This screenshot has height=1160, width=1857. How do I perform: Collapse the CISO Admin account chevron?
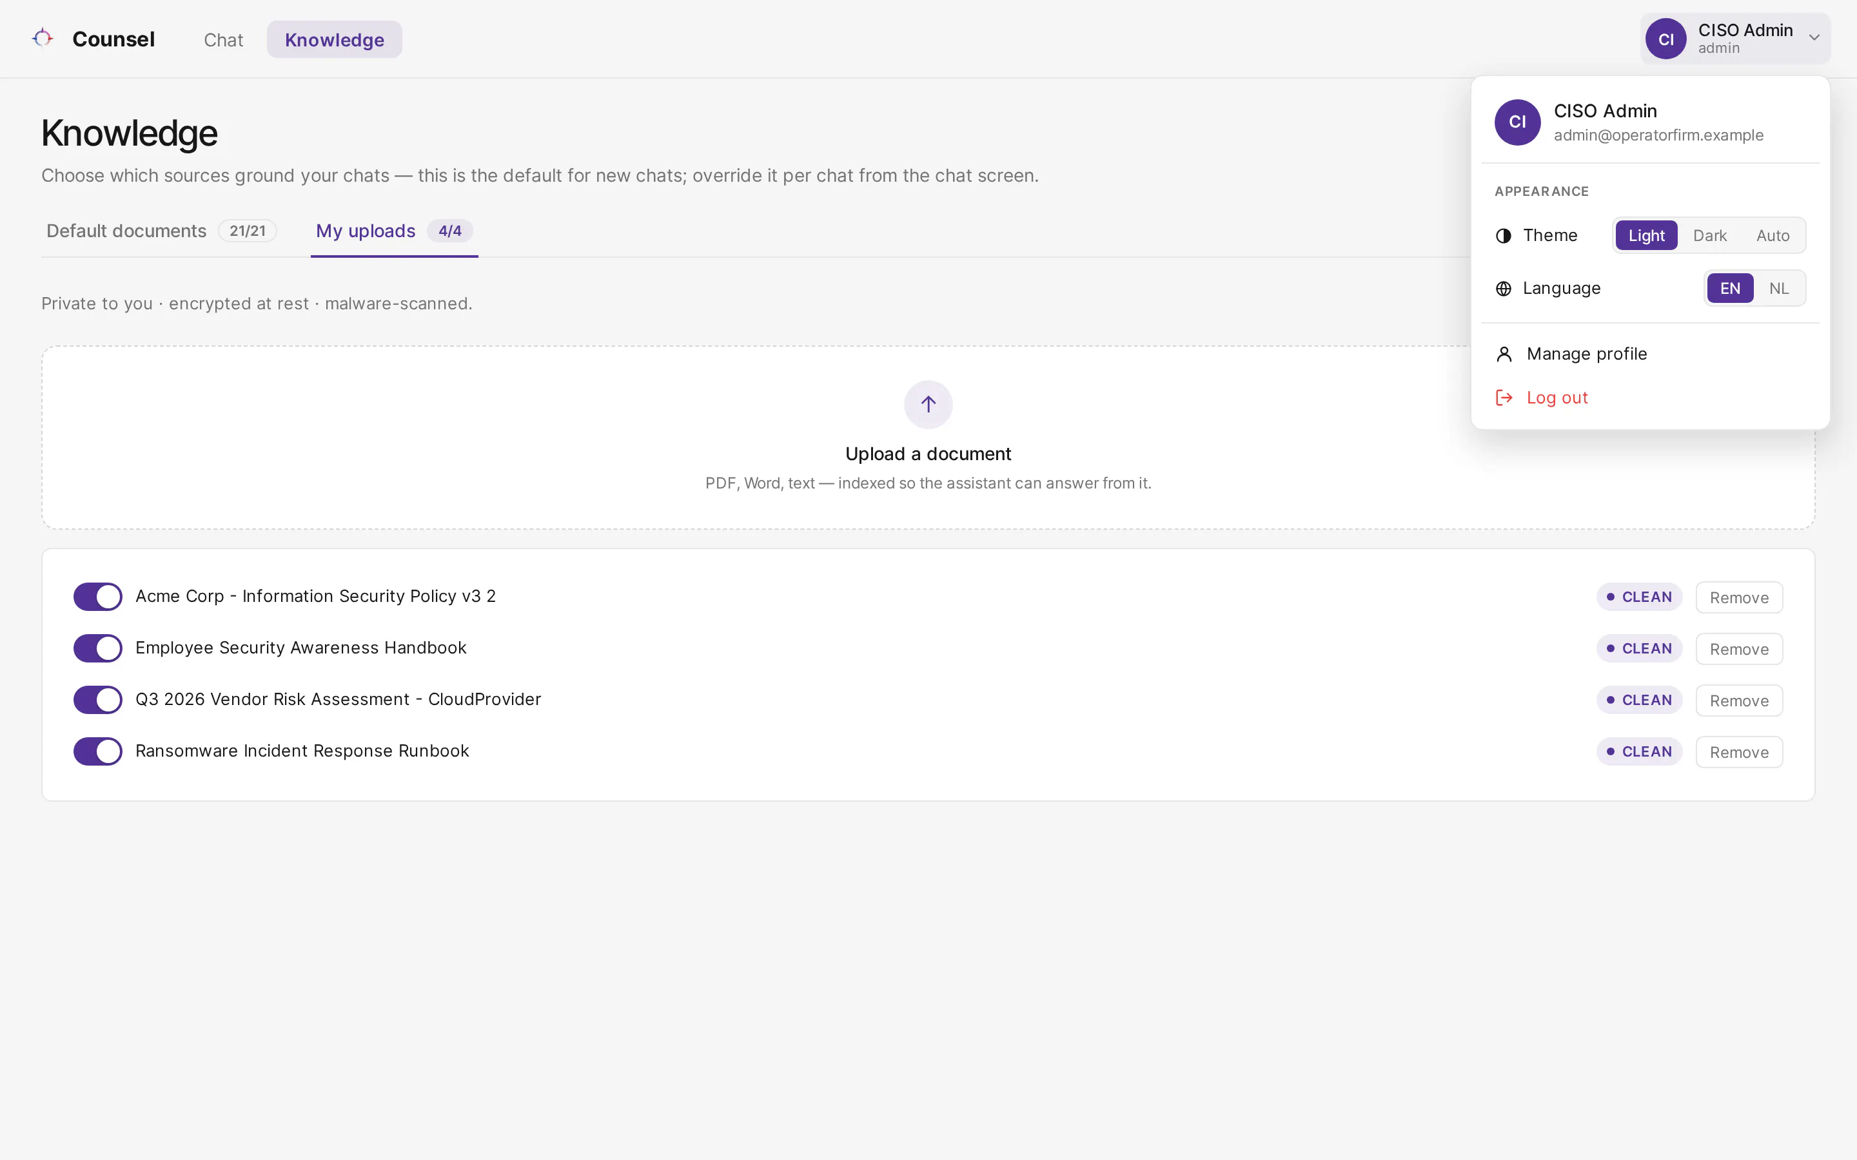(1814, 37)
